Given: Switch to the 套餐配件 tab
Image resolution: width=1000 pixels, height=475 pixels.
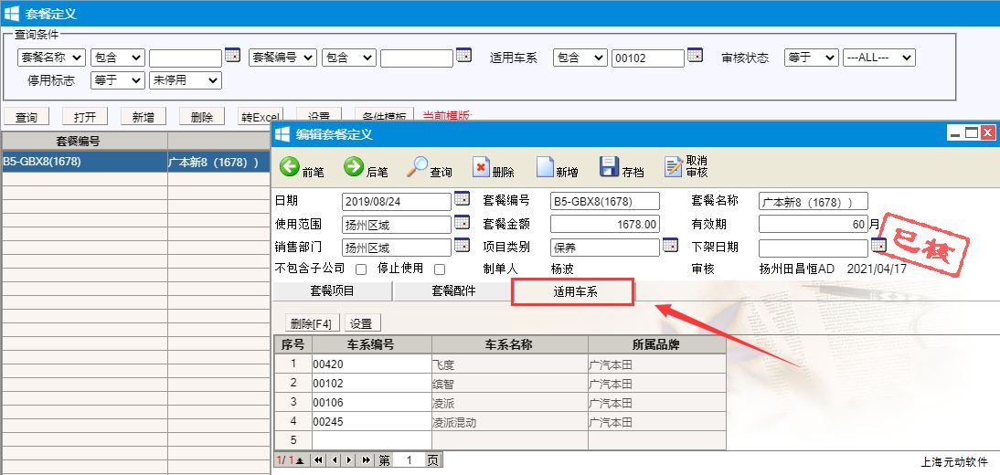Looking at the screenshot, I should (x=453, y=291).
